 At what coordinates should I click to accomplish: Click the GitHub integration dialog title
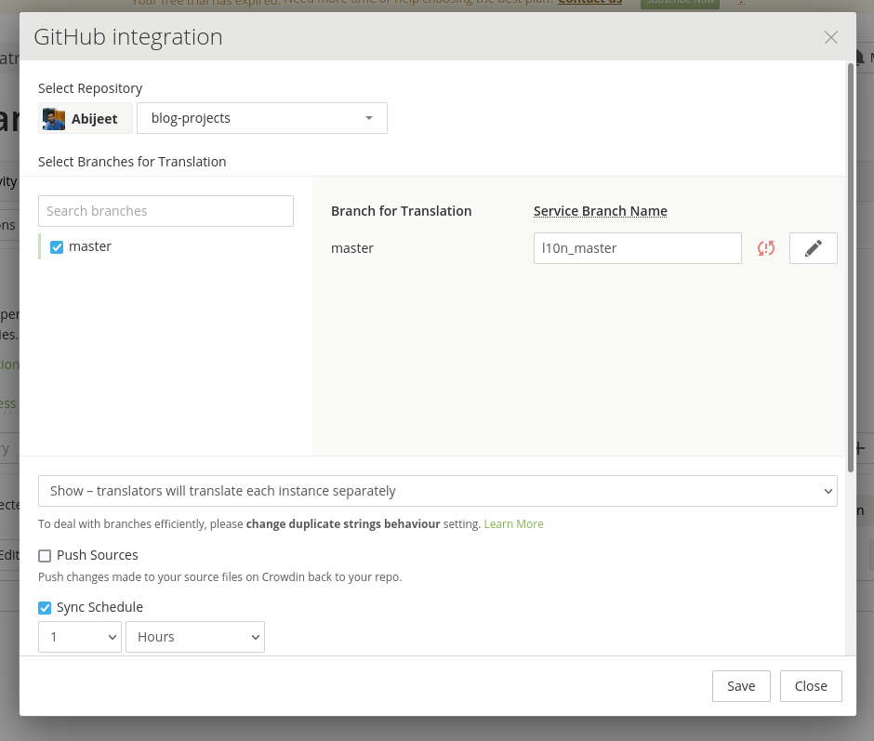pyautogui.click(x=128, y=37)
